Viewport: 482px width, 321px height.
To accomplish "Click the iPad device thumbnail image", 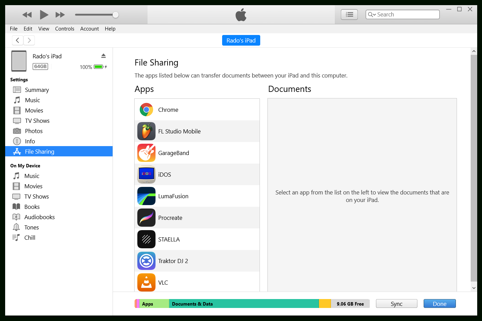I will [19, 61].
